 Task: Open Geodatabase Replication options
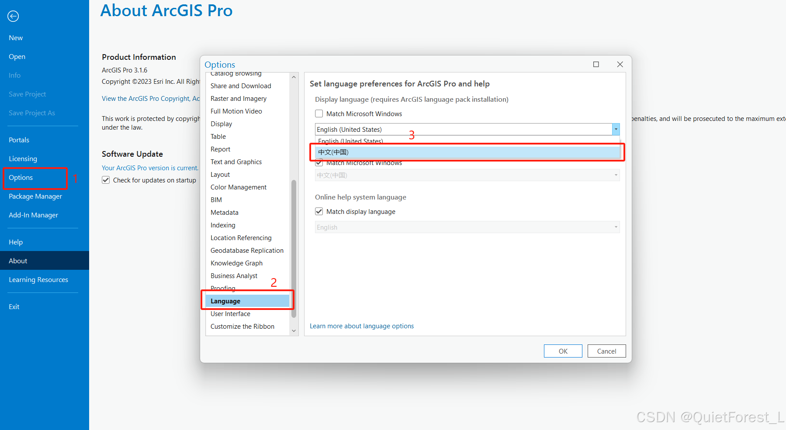247,251
